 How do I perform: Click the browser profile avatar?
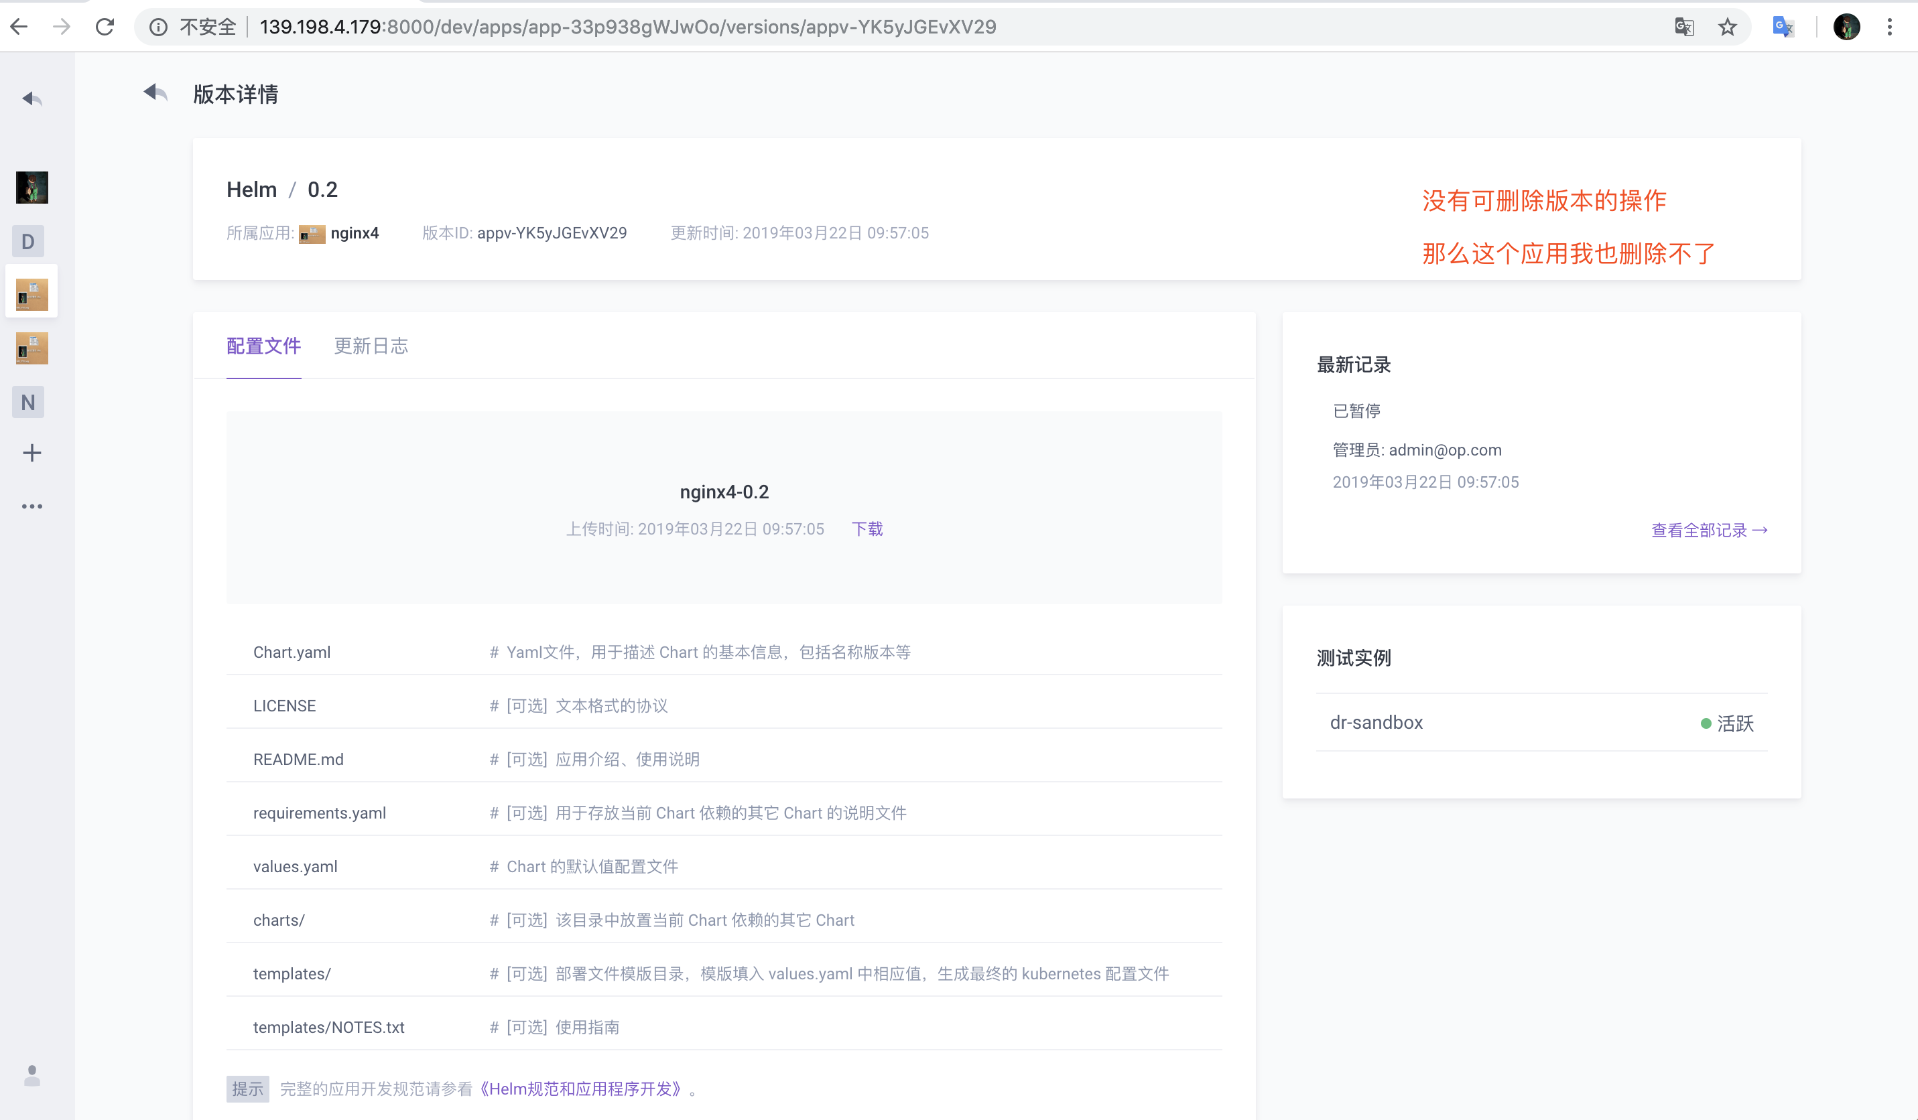(x=1846, y=27)
